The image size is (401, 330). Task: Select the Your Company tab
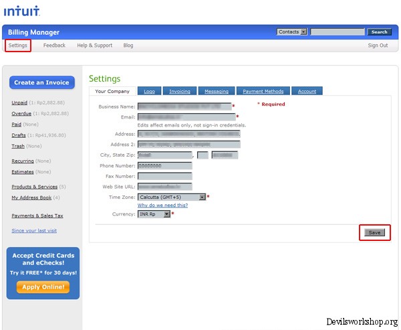112,91
